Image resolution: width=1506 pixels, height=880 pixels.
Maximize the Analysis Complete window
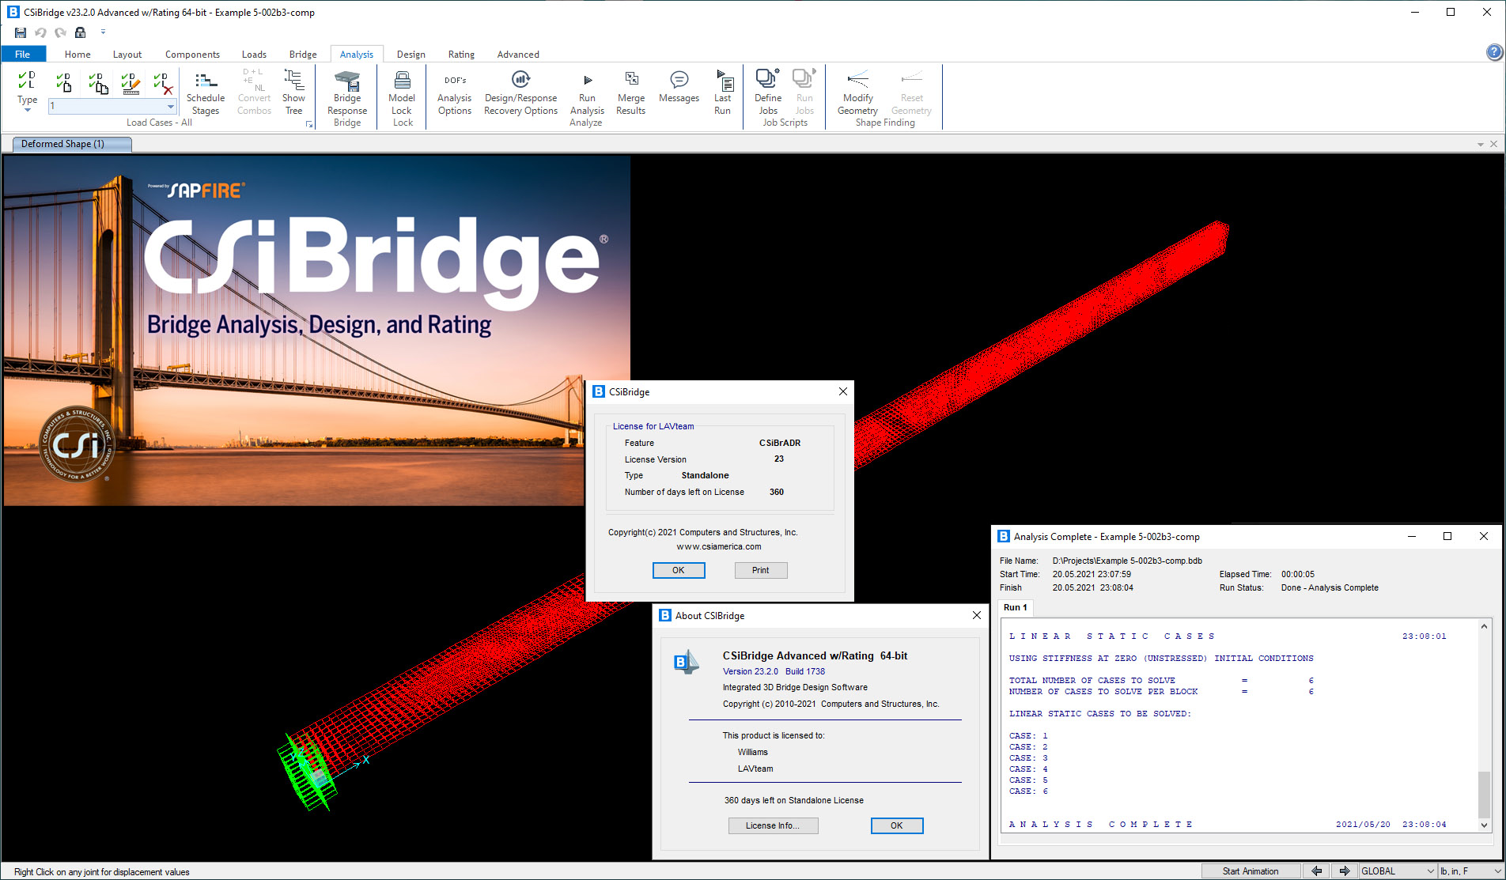click(1447, 536)
